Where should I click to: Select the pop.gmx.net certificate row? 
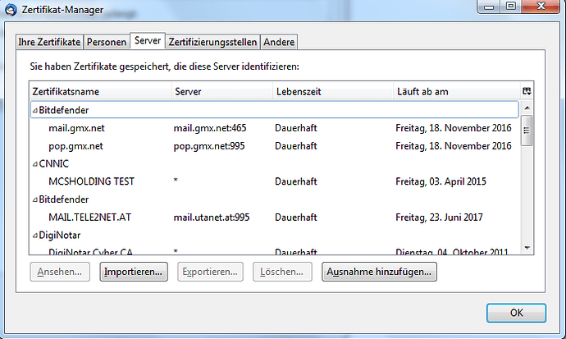pyautogui.click(x=274, y=146)
